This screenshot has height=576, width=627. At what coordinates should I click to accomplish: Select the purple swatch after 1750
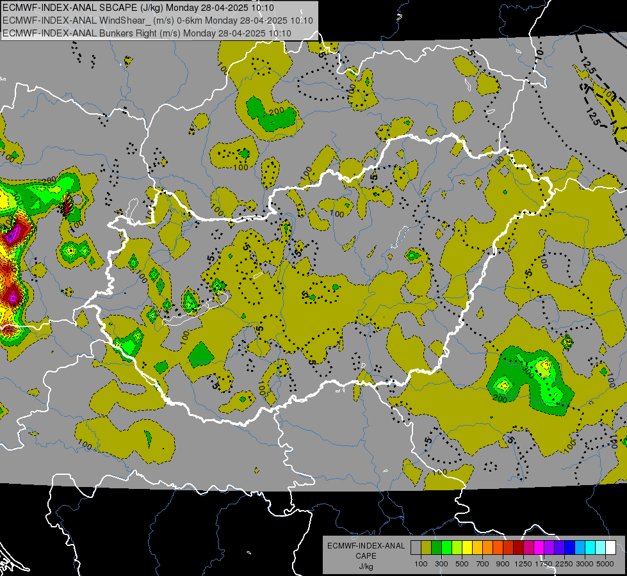(550, 547)
